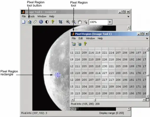
Task: Open the Overview tool icon in Image Tool toolbar
Action: click(x=24, y=22)
